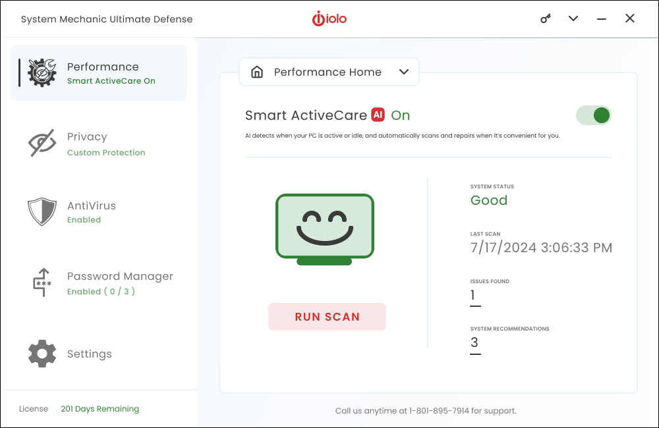Click the "System Mechanic Ultimate Defense" title
The height and width of the screenshot is (428, 659).
[107, 19]
